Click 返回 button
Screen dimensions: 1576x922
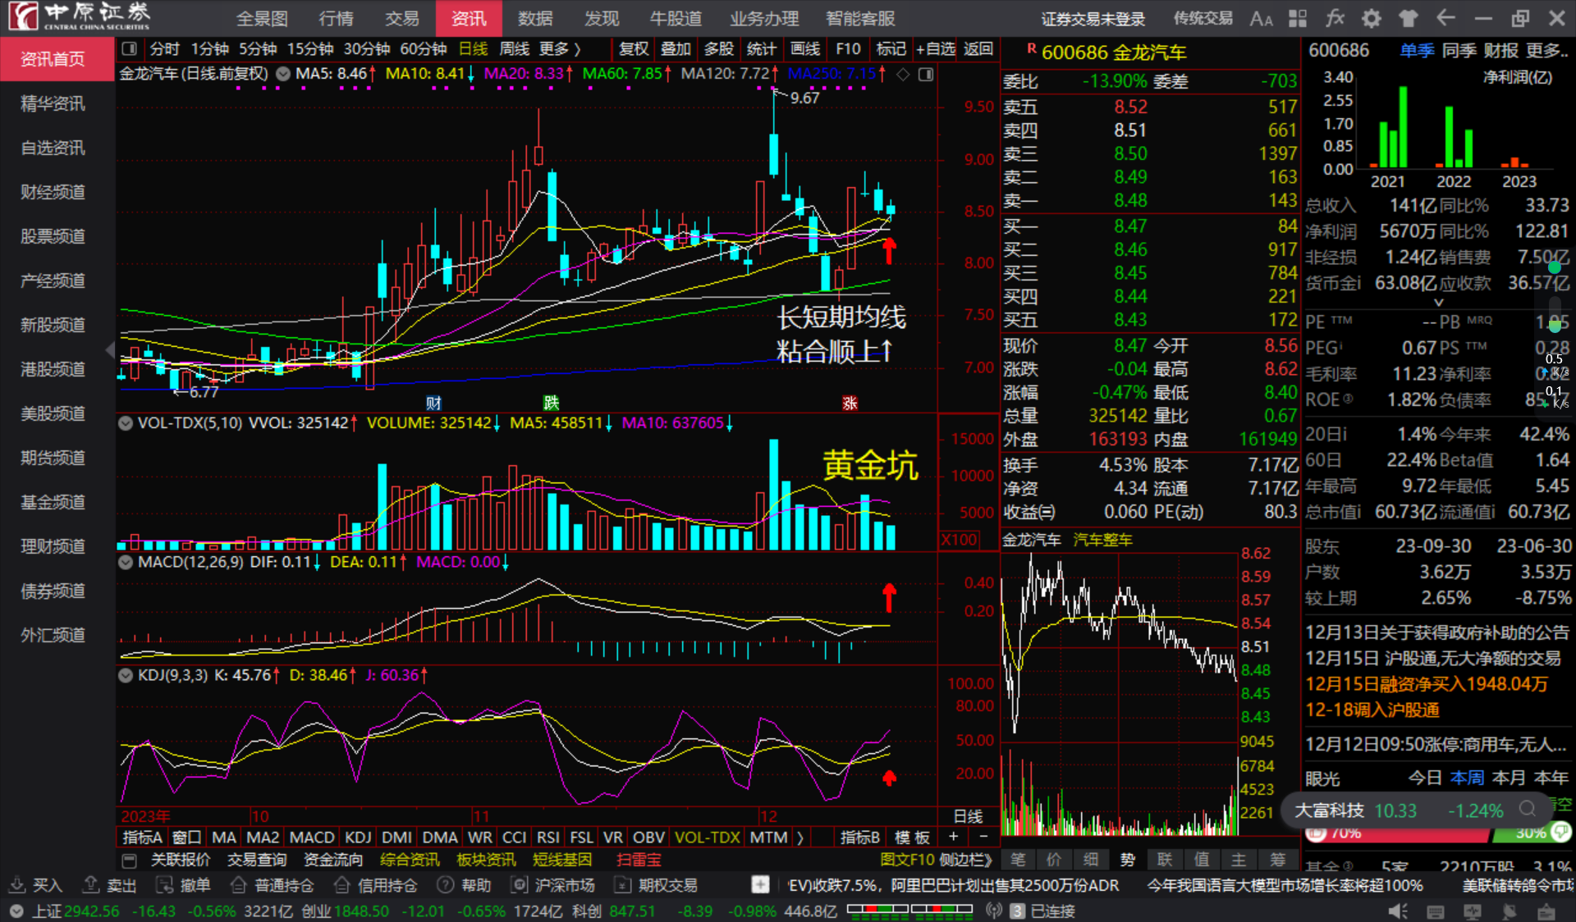[x=978, y=49]
